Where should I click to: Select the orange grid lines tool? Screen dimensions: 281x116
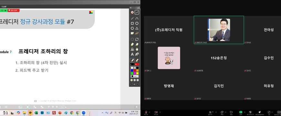click(137, 33)
